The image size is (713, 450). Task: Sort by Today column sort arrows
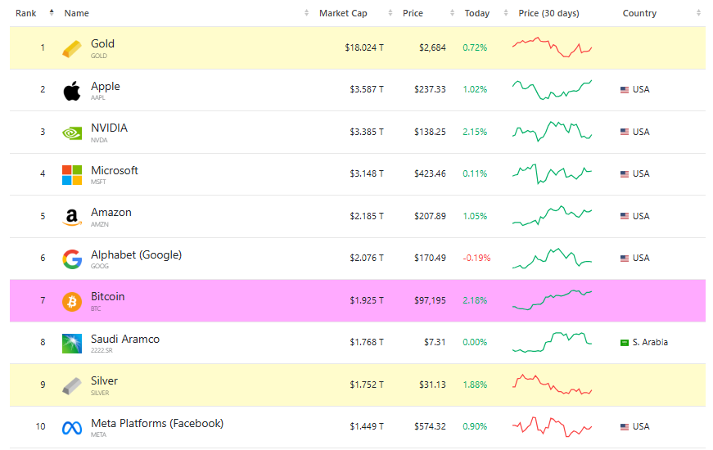click(506, 13)
